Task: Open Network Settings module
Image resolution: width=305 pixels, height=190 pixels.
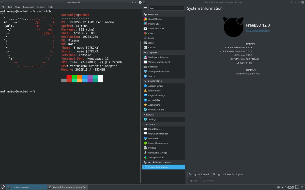Action: coord(164,119)
